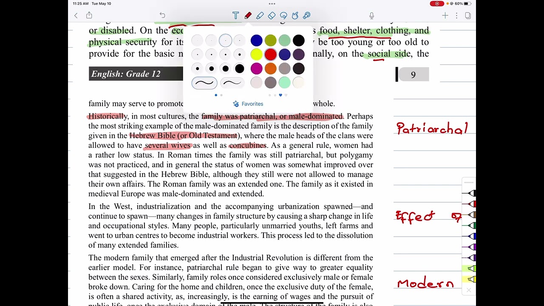544x306 pixels.
Task: Select the thickest stroke size dot
Action: pyautogui.click(x=240, y=68)
